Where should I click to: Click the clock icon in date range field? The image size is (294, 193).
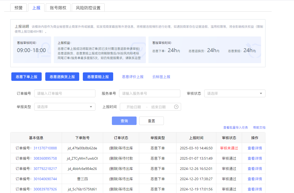click(x=176, y=107)
